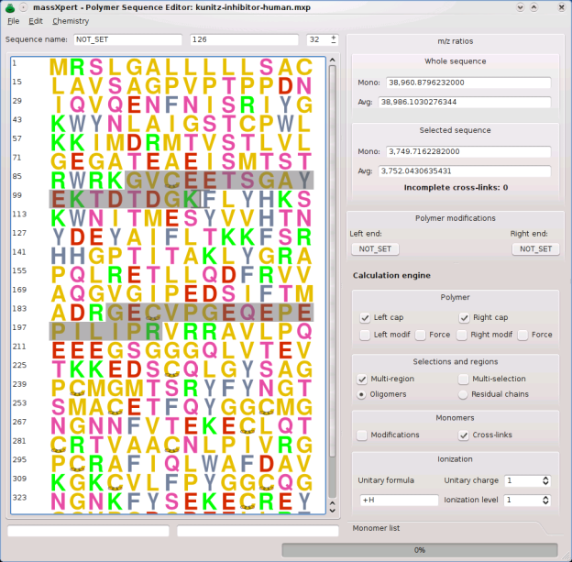The height and width of the screenshot is (562, 572).
Task: Click the T monomer starting row 225
Action: pos(60,369)
